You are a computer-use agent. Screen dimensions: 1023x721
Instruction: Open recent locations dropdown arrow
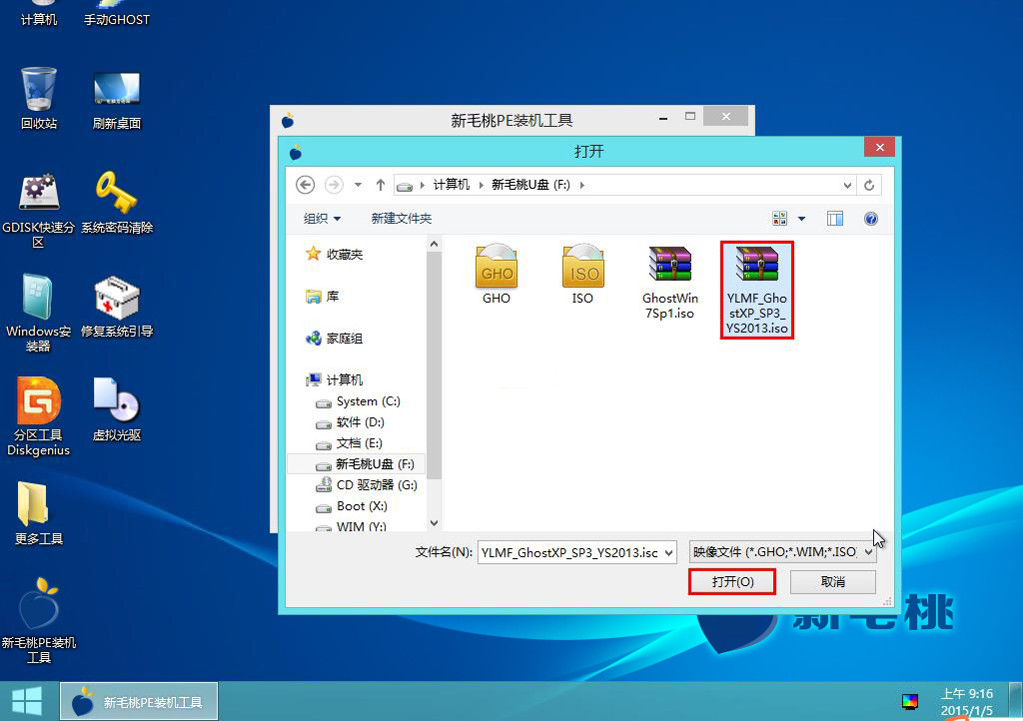358,185
